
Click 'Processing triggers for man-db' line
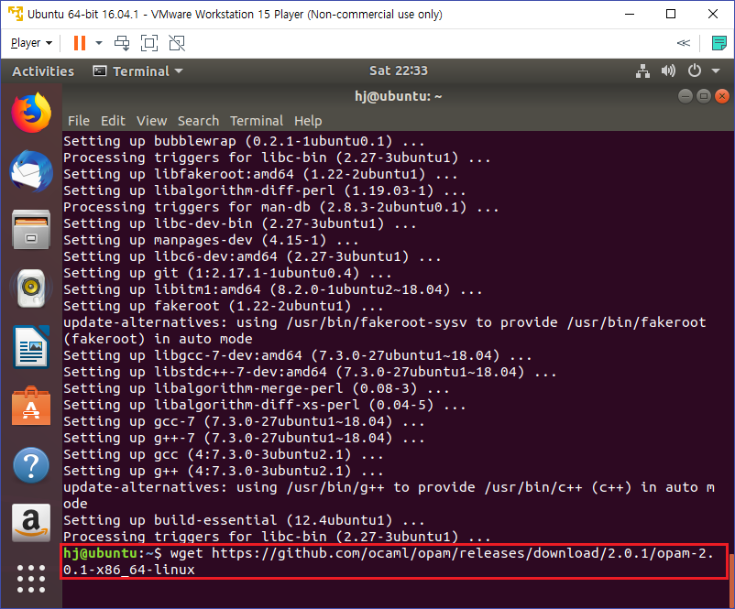[x=280, y=207]
